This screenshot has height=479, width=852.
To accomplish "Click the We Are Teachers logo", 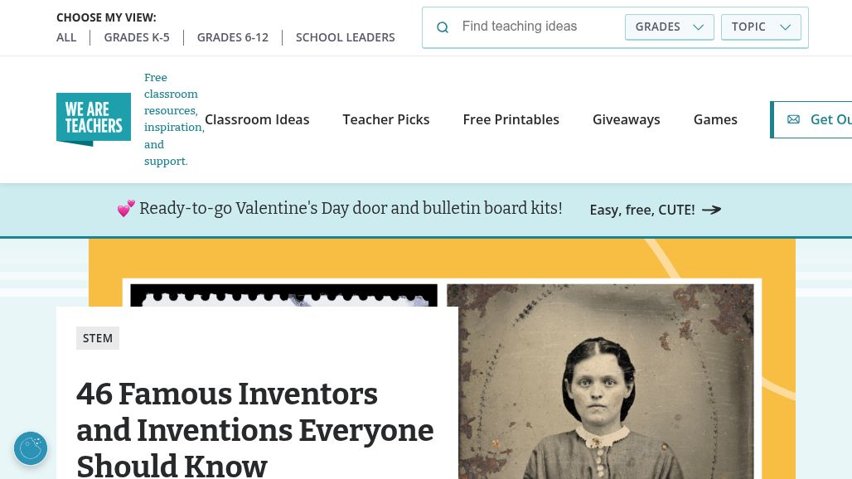I will tap(94, 119).
